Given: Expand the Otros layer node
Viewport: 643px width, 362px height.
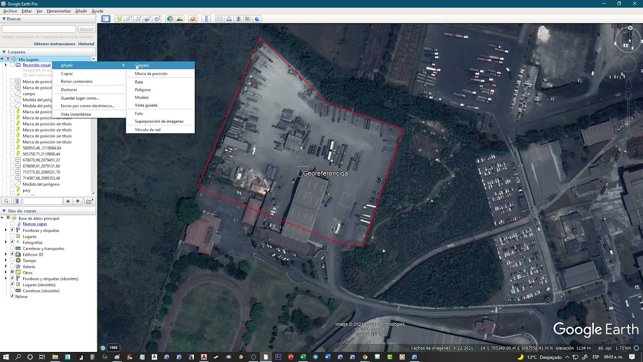Looking at the screenshot, I should 6,273.
